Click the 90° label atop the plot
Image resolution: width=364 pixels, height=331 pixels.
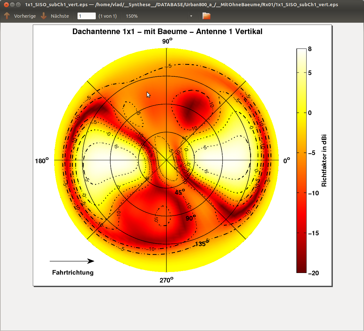(x=167, y=41)
